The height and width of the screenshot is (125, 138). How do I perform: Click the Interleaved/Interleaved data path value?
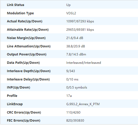tap(84, 63)
